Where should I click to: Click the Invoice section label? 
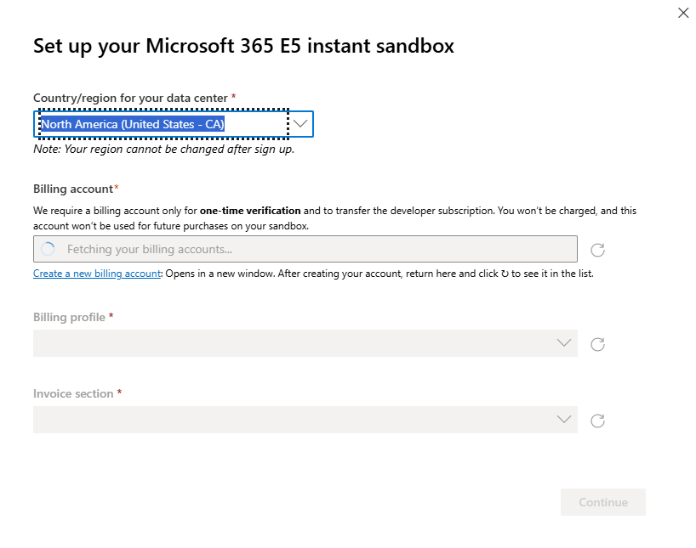[x=73, y=393]
